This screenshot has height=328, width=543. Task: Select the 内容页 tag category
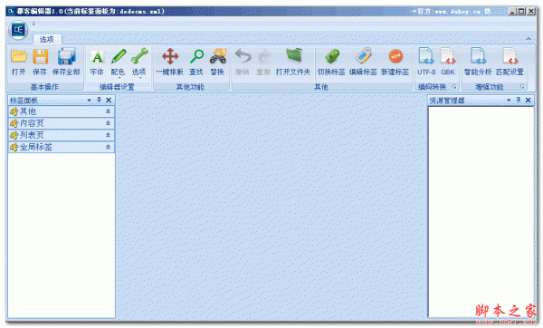(x=62, y=123)
